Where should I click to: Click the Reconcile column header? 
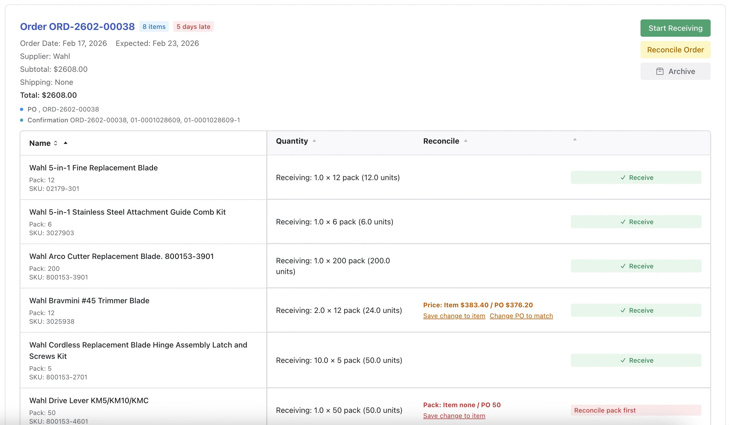click(x=441, y=141)
